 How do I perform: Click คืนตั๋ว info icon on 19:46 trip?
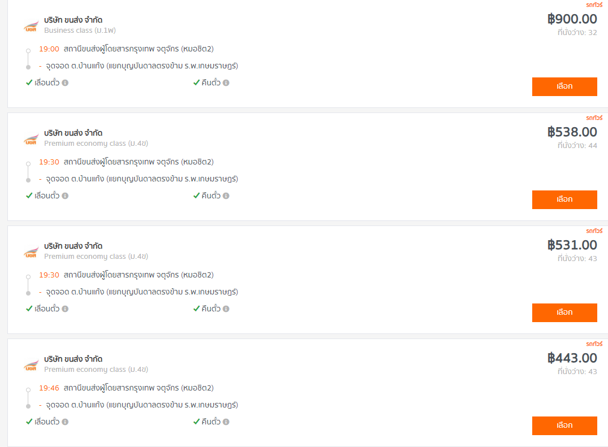click(x=226, y=422)
